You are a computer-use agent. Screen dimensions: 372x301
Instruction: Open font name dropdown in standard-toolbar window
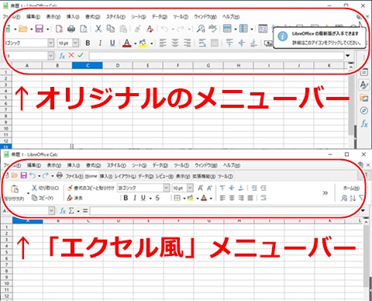coord(51,43)
